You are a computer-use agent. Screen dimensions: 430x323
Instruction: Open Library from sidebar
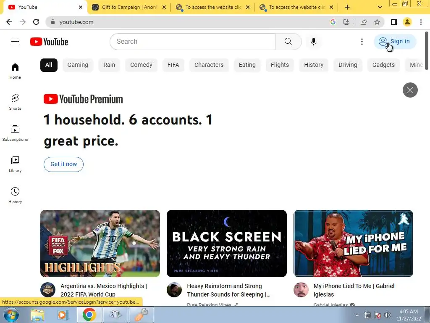click(x=15, y=164)
